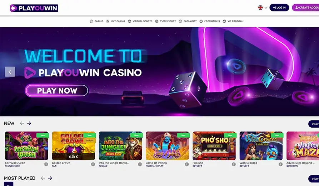319x186 pixels.
Task: Click the Log In button
Action: tap(279, 8)
